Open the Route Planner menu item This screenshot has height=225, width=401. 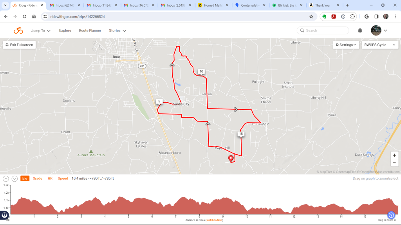tap(90, 30)
